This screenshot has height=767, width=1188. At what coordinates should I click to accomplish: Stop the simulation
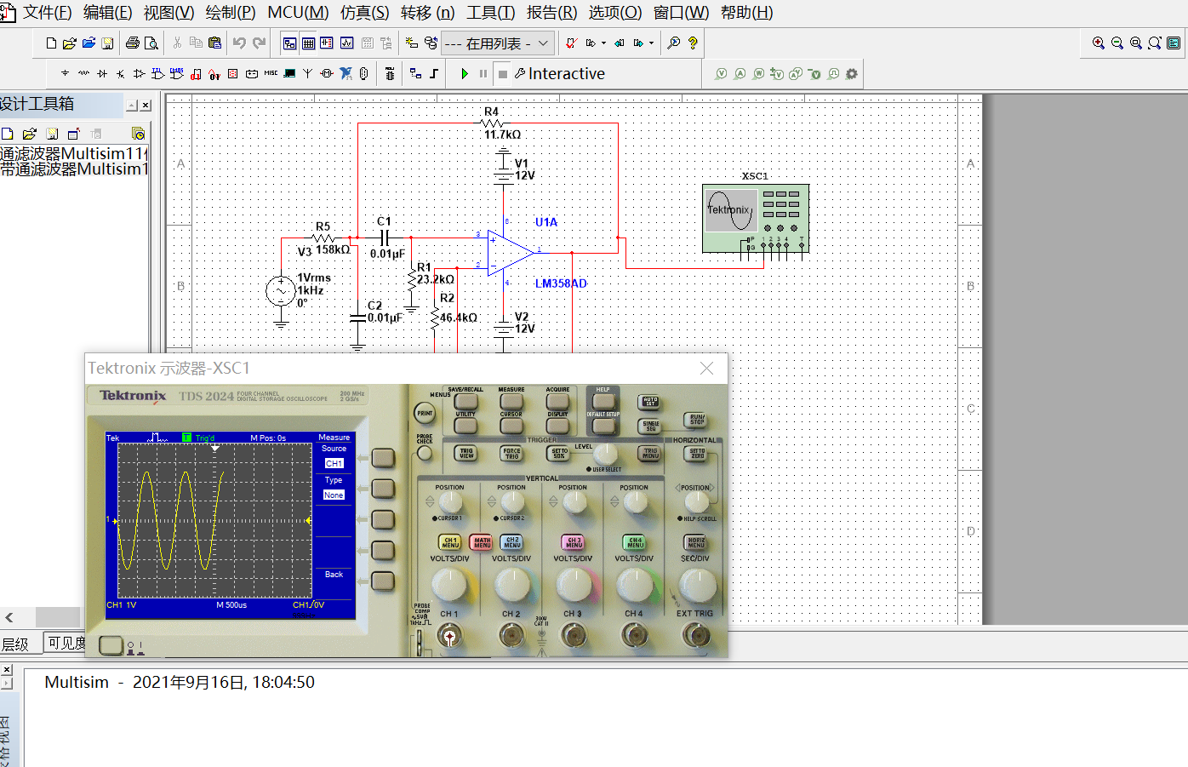coord(503,74)
